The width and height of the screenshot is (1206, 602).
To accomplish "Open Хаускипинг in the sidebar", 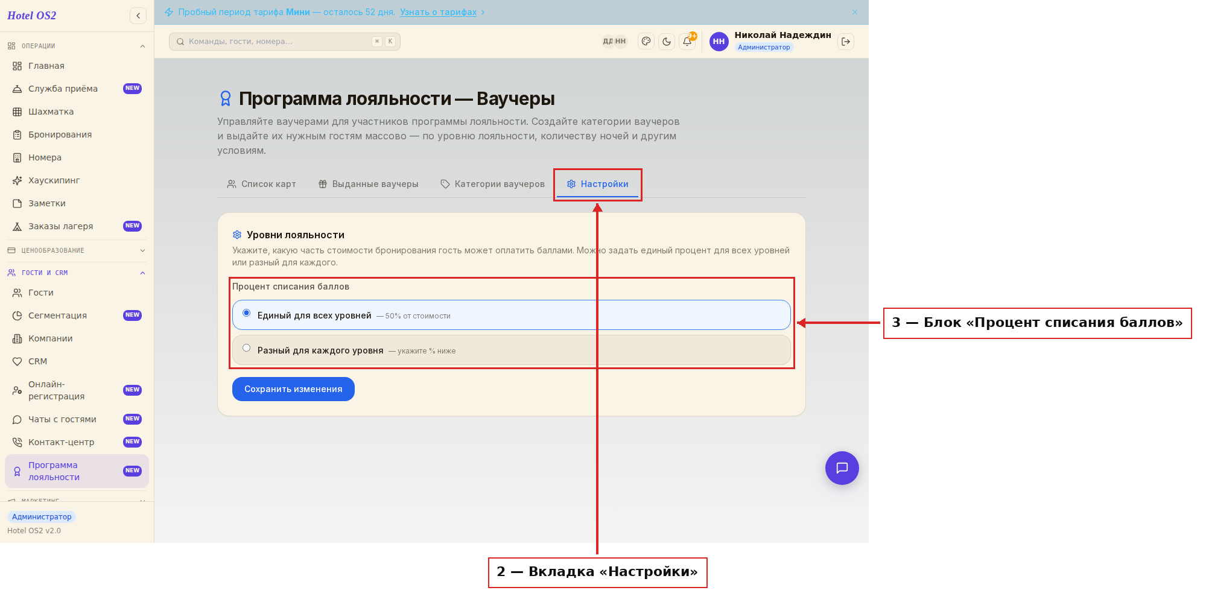I will coord(77,180).
